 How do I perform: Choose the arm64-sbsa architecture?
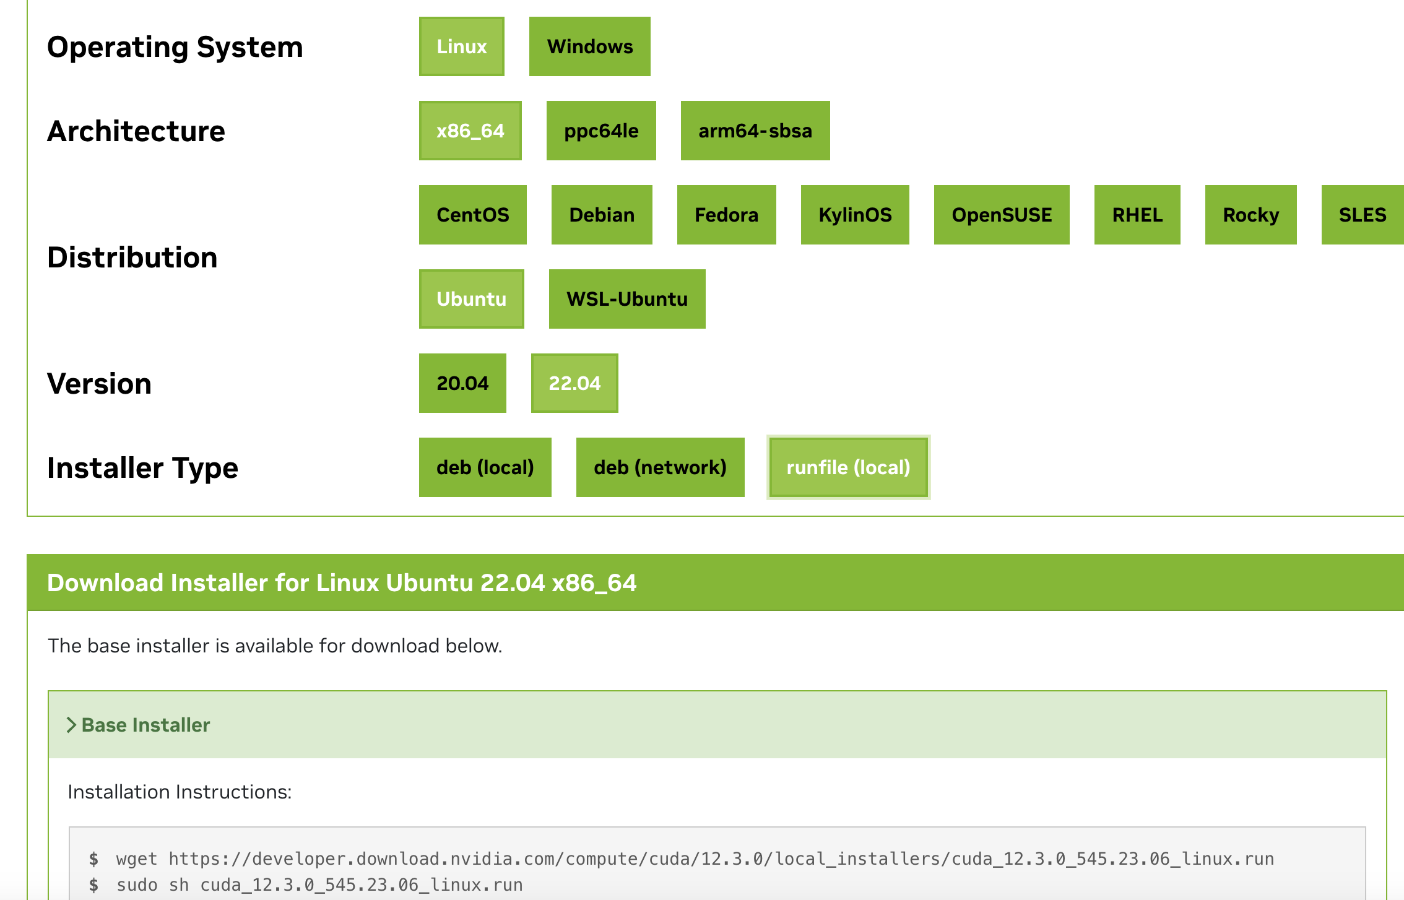coord(755,131)
